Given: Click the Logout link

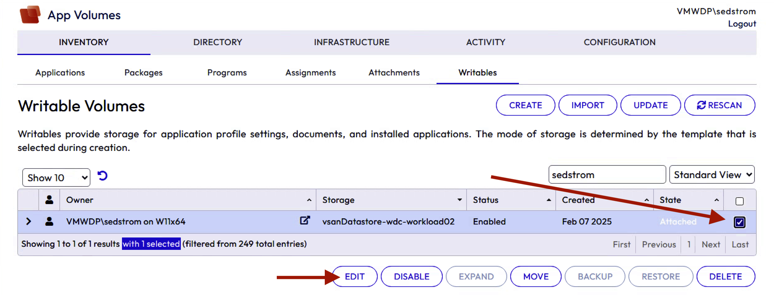Looking at the screenshot, I should click(x=742, y=24).
